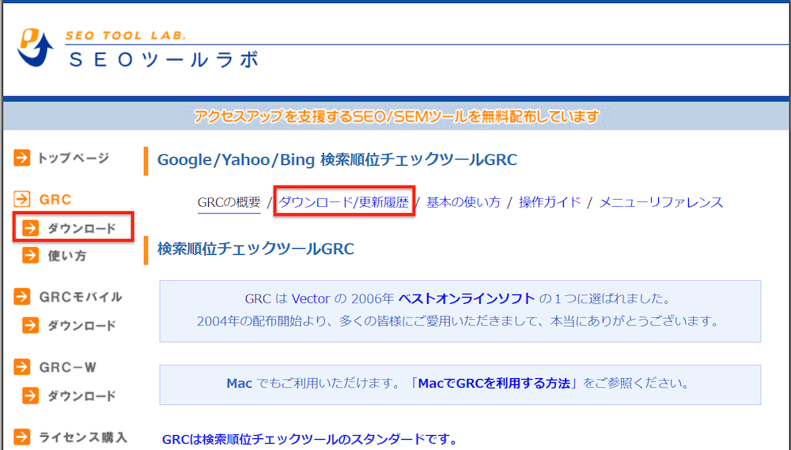Click the SEOツールラボ site title
Screen dimensions: 791x450
pyautogui.click(x=164, y=60)
